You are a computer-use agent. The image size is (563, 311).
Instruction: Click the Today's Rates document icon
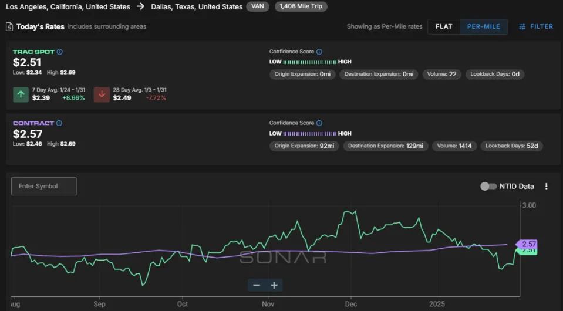pos(9,26)
